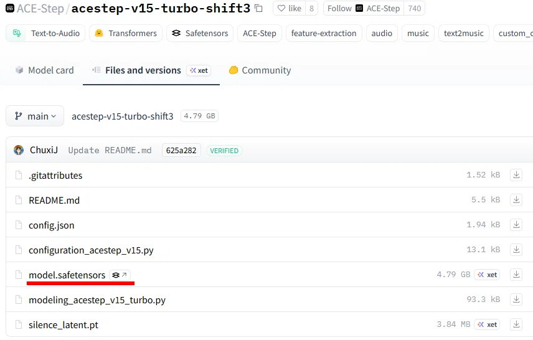Image resolution: width=533 pixels, height=340 pixels.
Task: Click the 1.52 kB file size
Action: point(483,175)
